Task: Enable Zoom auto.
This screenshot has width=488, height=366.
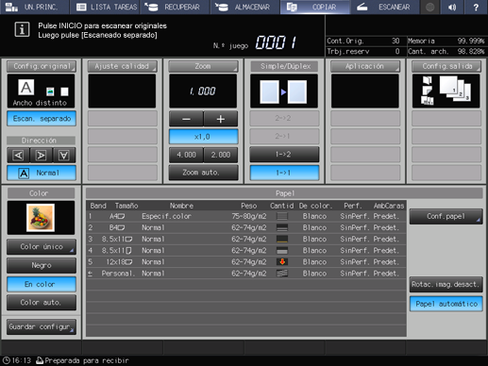Action: pyautogui.click(x=203, y=173)
